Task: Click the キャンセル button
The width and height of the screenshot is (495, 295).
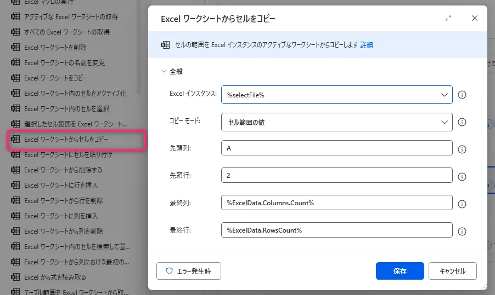Action: coord(453,271)
